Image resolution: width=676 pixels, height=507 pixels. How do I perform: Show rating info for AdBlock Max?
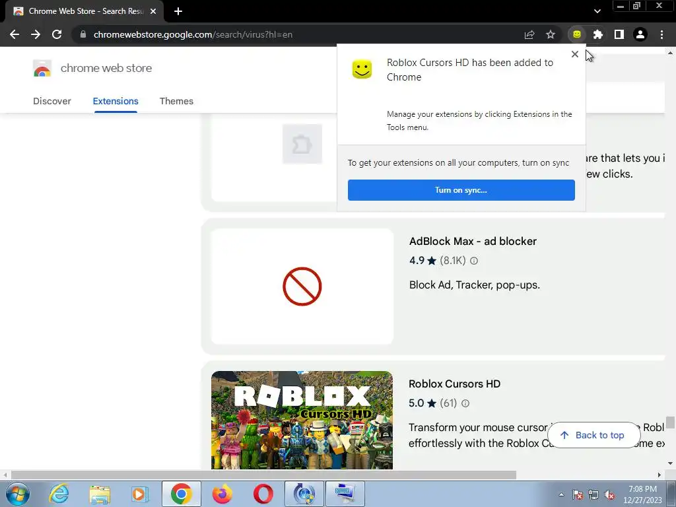coord(474,261)
